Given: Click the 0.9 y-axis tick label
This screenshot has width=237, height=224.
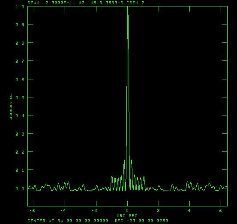Looking at the screenshot, I should point(20,24).
